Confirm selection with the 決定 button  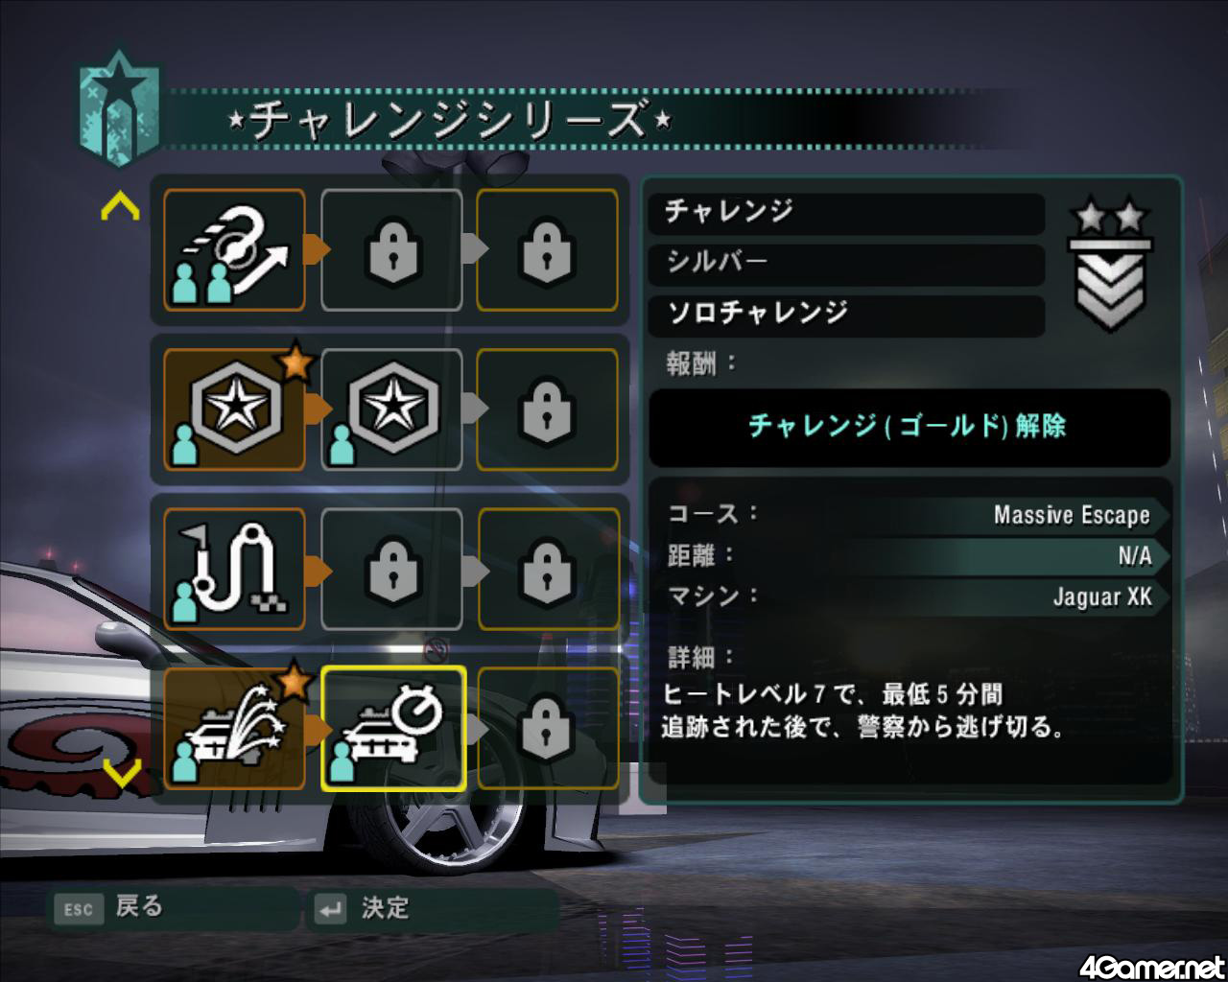coord(432,908)
